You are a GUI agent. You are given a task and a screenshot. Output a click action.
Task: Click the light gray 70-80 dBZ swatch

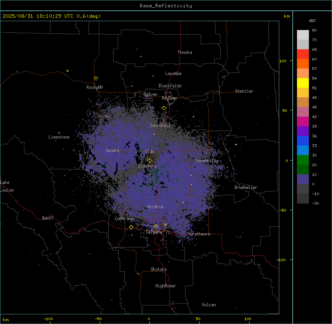[x=303, y=35]
